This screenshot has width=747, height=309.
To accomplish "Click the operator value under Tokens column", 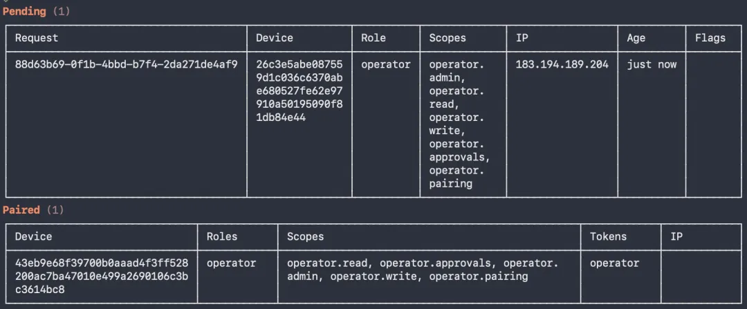I will click(614, 263).
